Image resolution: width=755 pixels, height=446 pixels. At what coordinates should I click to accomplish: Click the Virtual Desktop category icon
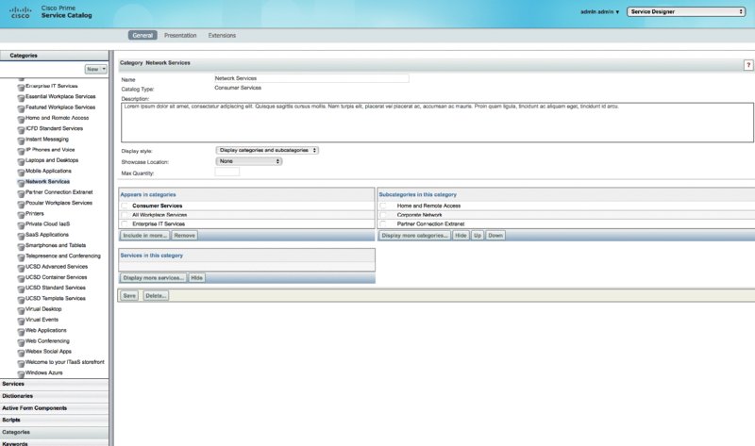pyautogui.click(x=21, y=308)
